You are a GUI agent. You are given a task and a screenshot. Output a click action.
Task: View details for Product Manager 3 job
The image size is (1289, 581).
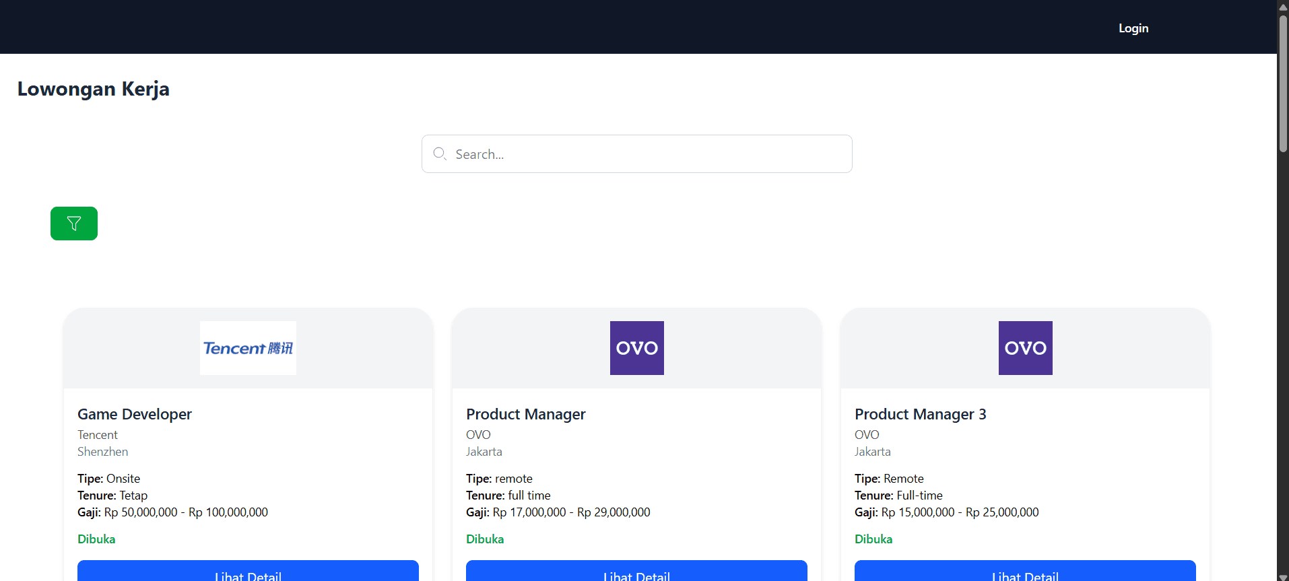[x=1025, y=571]
